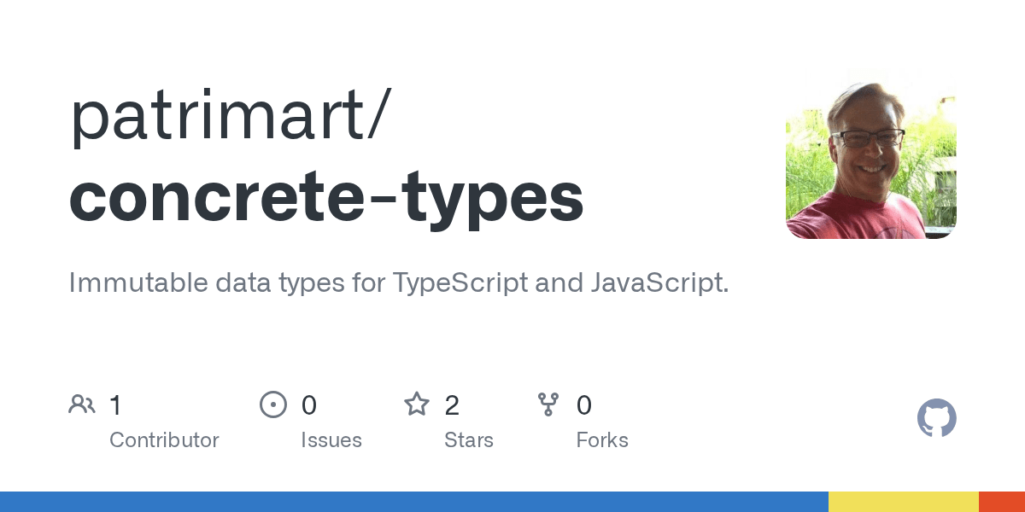1025x512 pixels.
Task: Select the Forks label text
Action: click(602, 440)
